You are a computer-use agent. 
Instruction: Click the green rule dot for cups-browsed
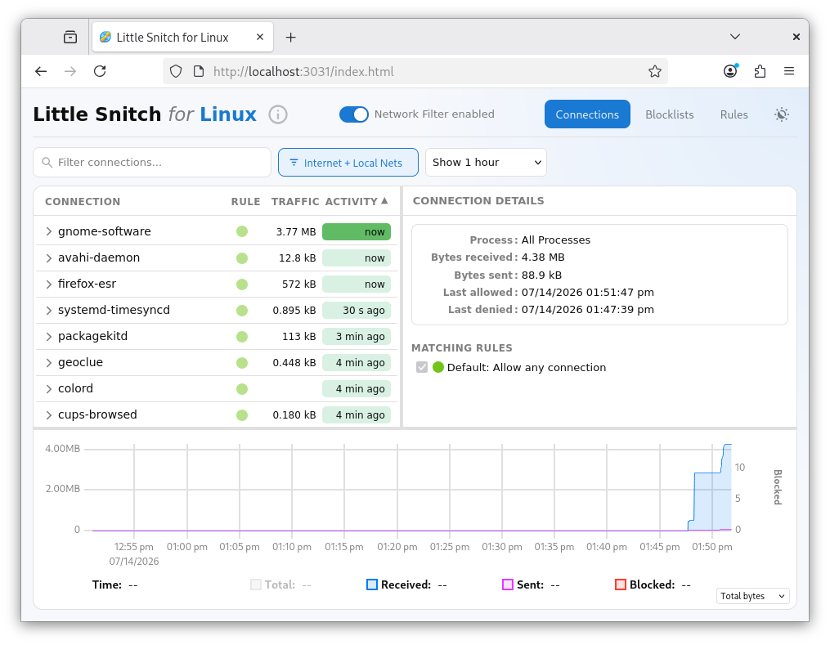242,415
